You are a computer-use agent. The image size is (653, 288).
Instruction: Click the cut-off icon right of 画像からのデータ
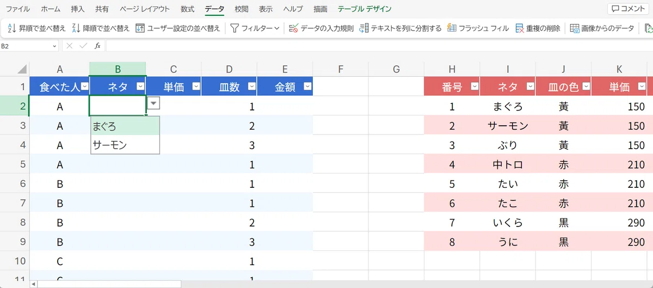coord(648,28)
